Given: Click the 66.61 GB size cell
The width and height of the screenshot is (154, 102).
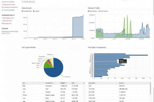Looking at the screenshot, I should pos(75,95).
